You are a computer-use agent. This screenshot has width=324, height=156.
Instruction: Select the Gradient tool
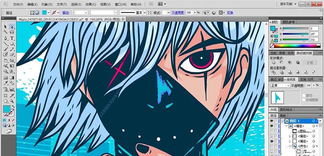click(12, 78)
